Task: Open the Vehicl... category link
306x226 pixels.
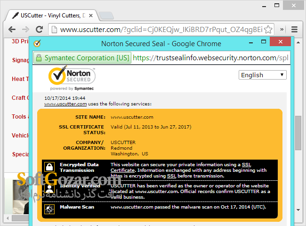Action: [x=20, y=135]
